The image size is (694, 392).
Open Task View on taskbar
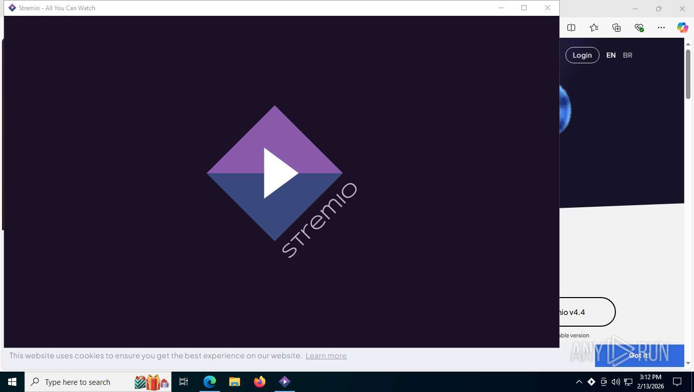pyautogui.click(x=184, y=382)
